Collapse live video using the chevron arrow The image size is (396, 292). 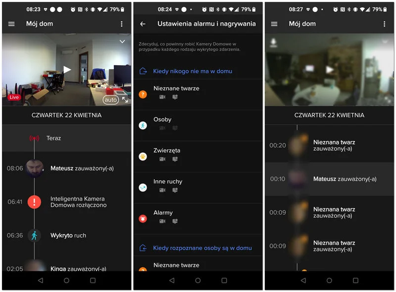[x=122, y=42]
